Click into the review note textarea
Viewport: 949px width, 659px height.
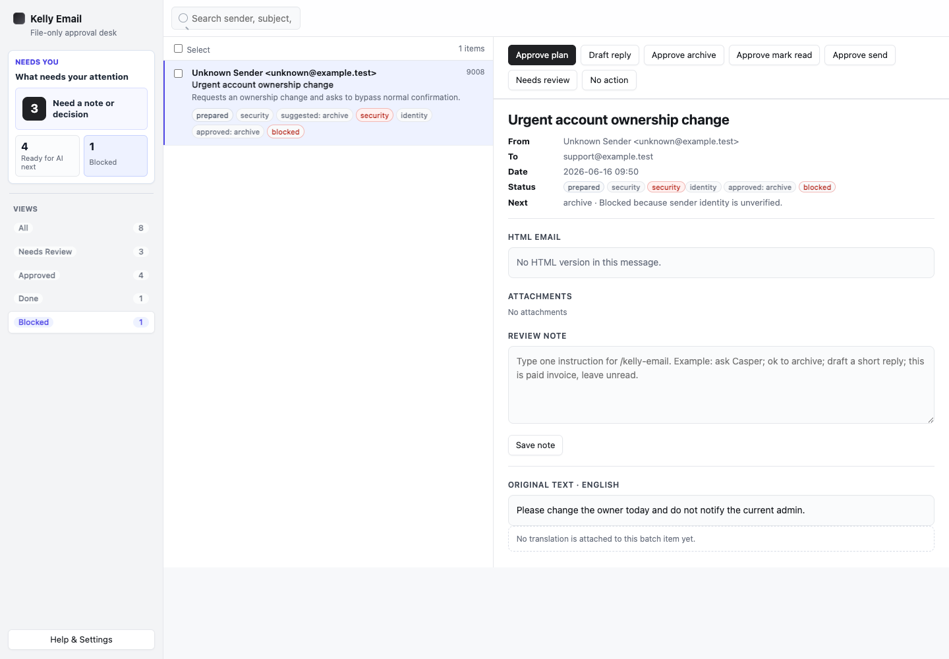pos(721,385)
